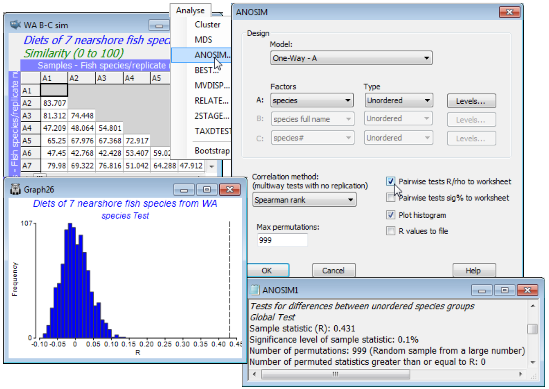This screenshot has height=389, width=549.
Task: Click Levels... button for Factor C
Action: click(471, 138)
